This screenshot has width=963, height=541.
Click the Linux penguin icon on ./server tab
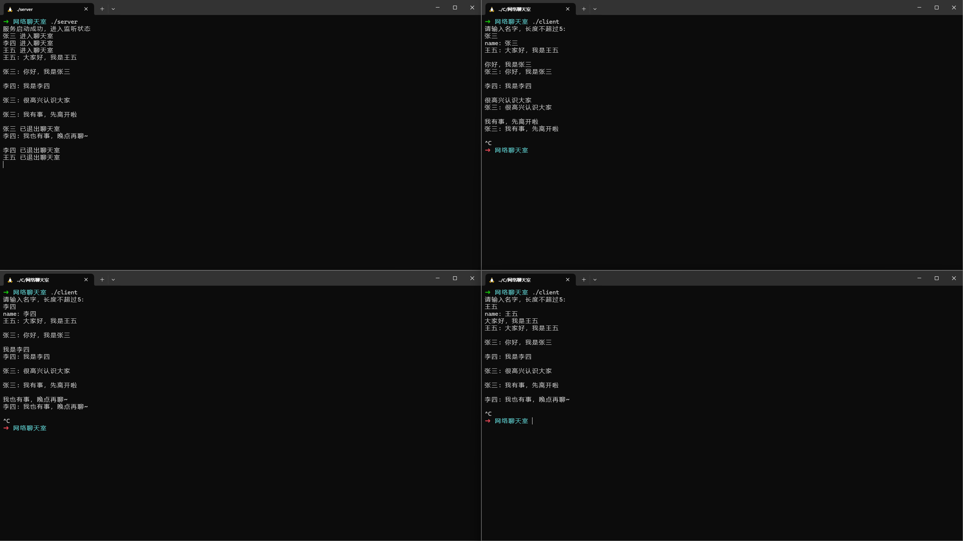click(x=10, y=9)
